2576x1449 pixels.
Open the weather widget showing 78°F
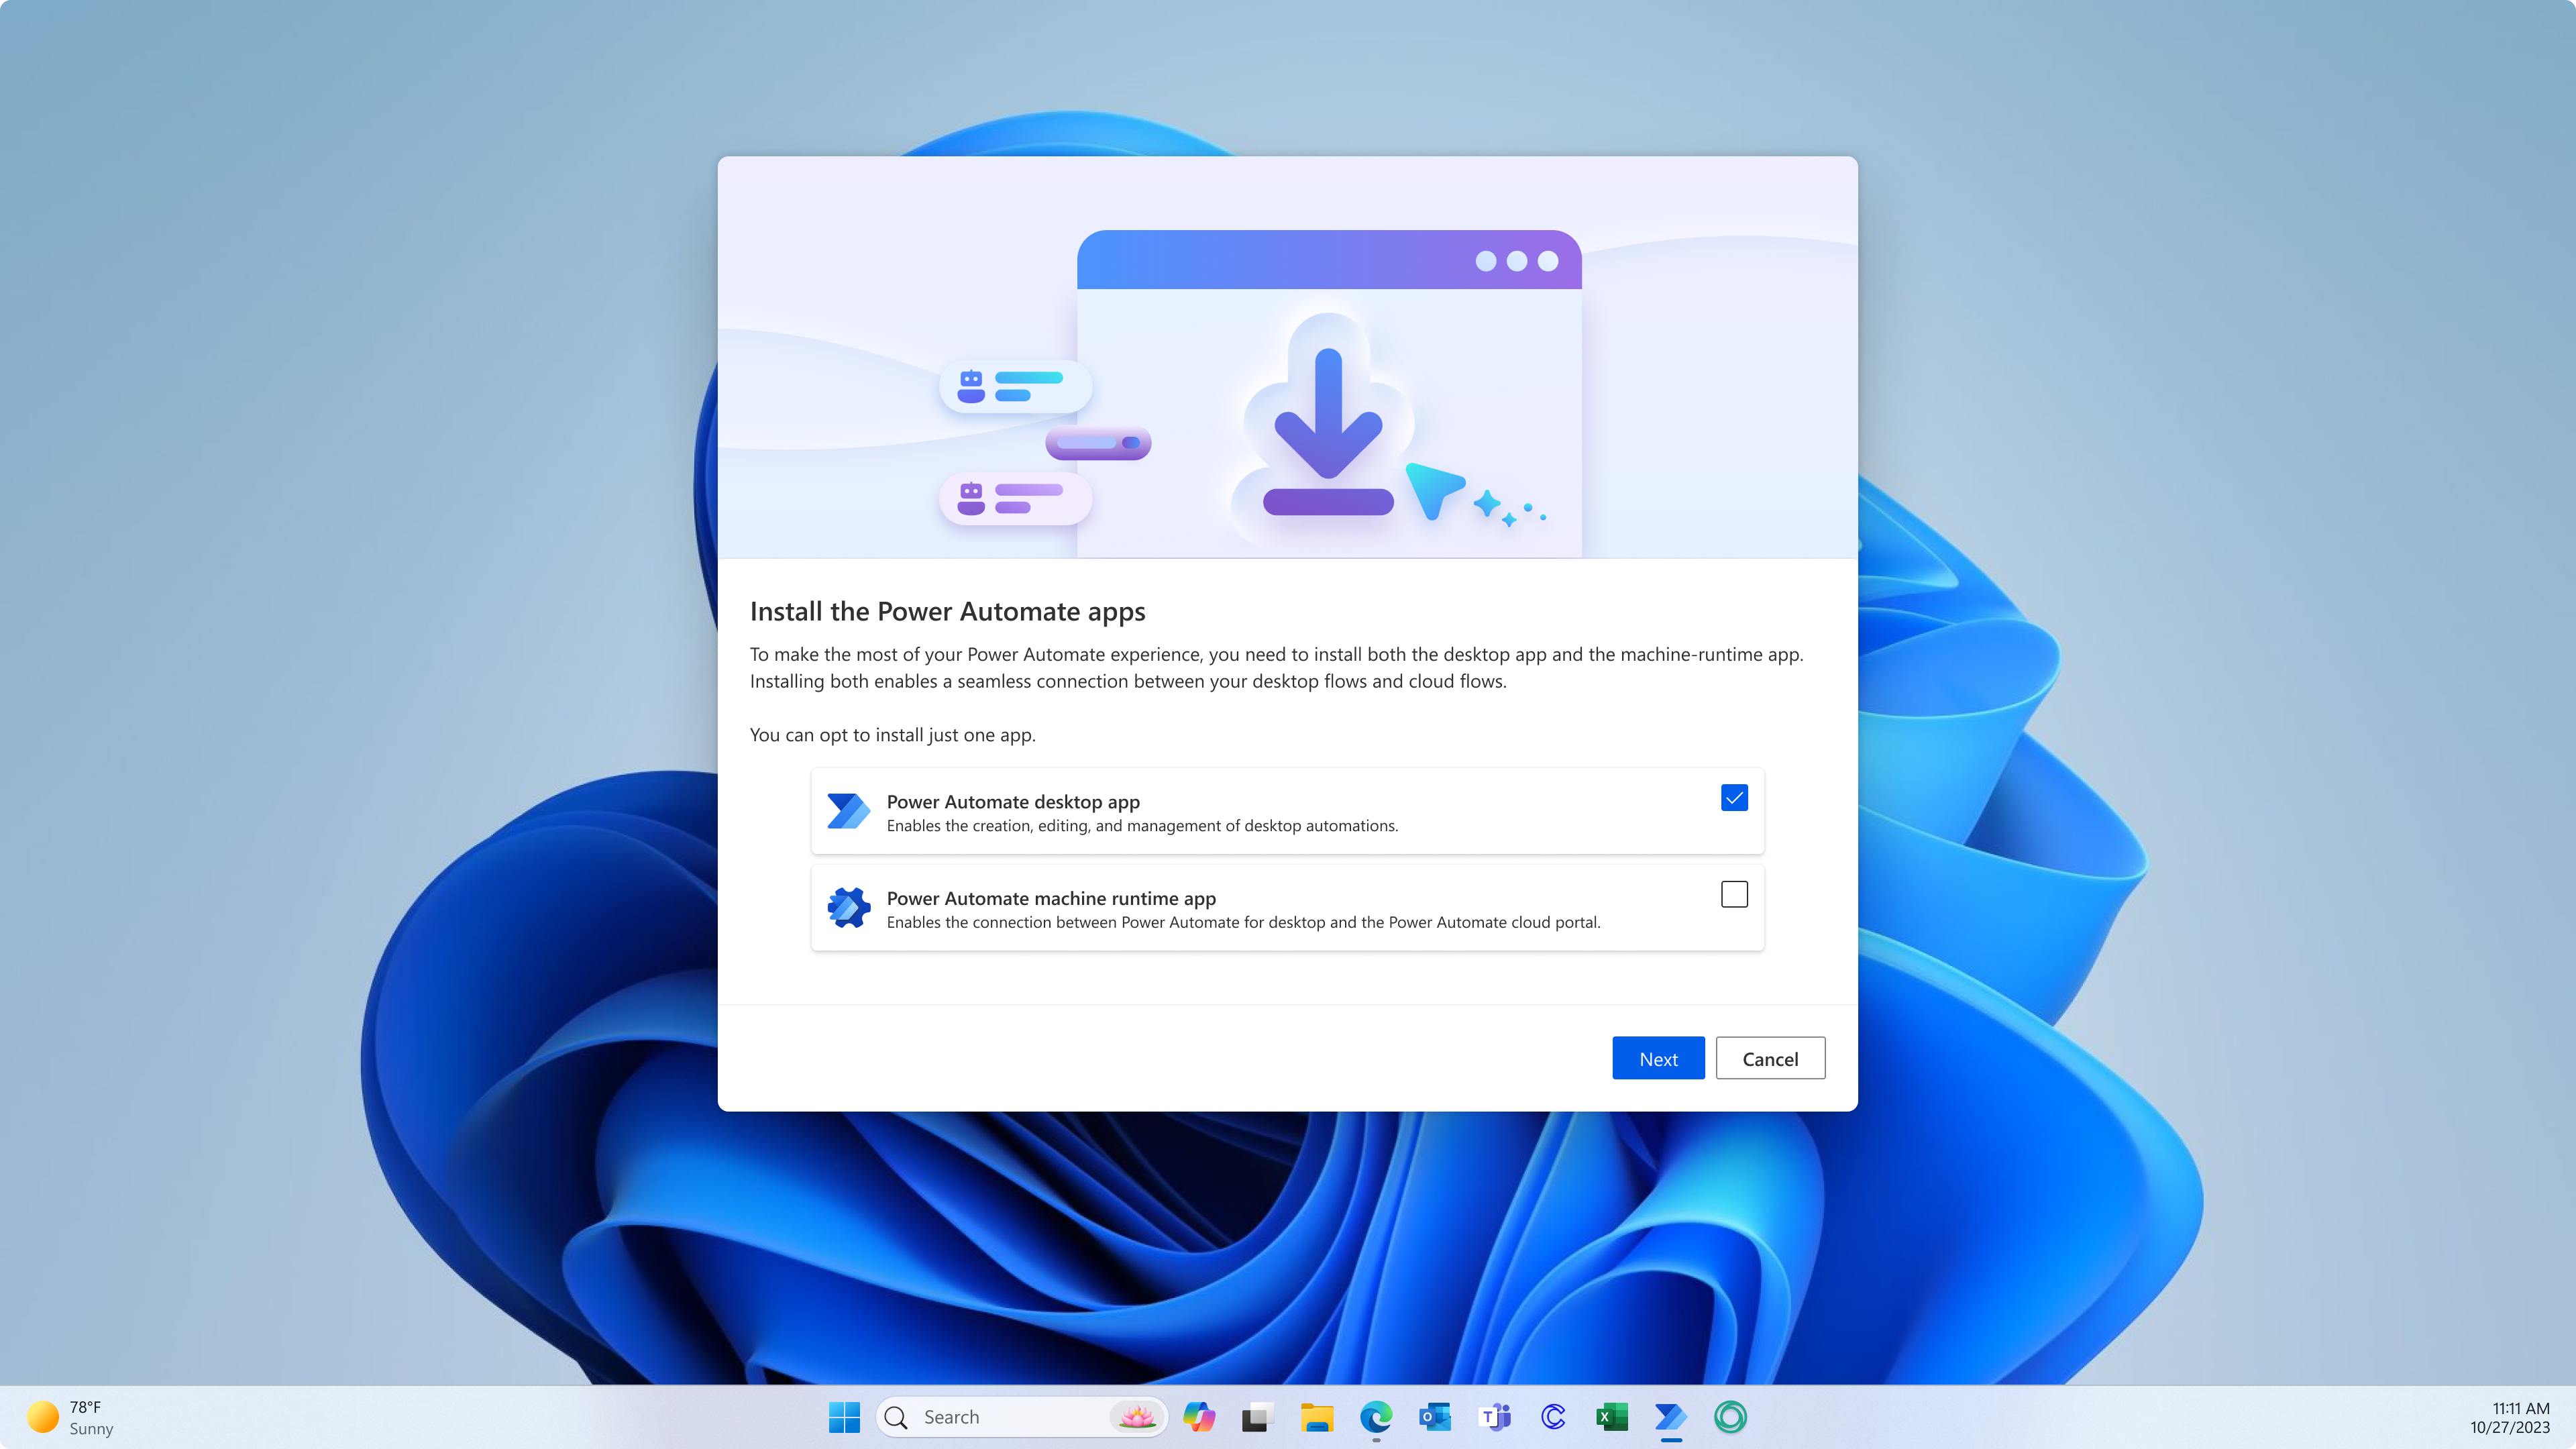tap(70, 1417)
